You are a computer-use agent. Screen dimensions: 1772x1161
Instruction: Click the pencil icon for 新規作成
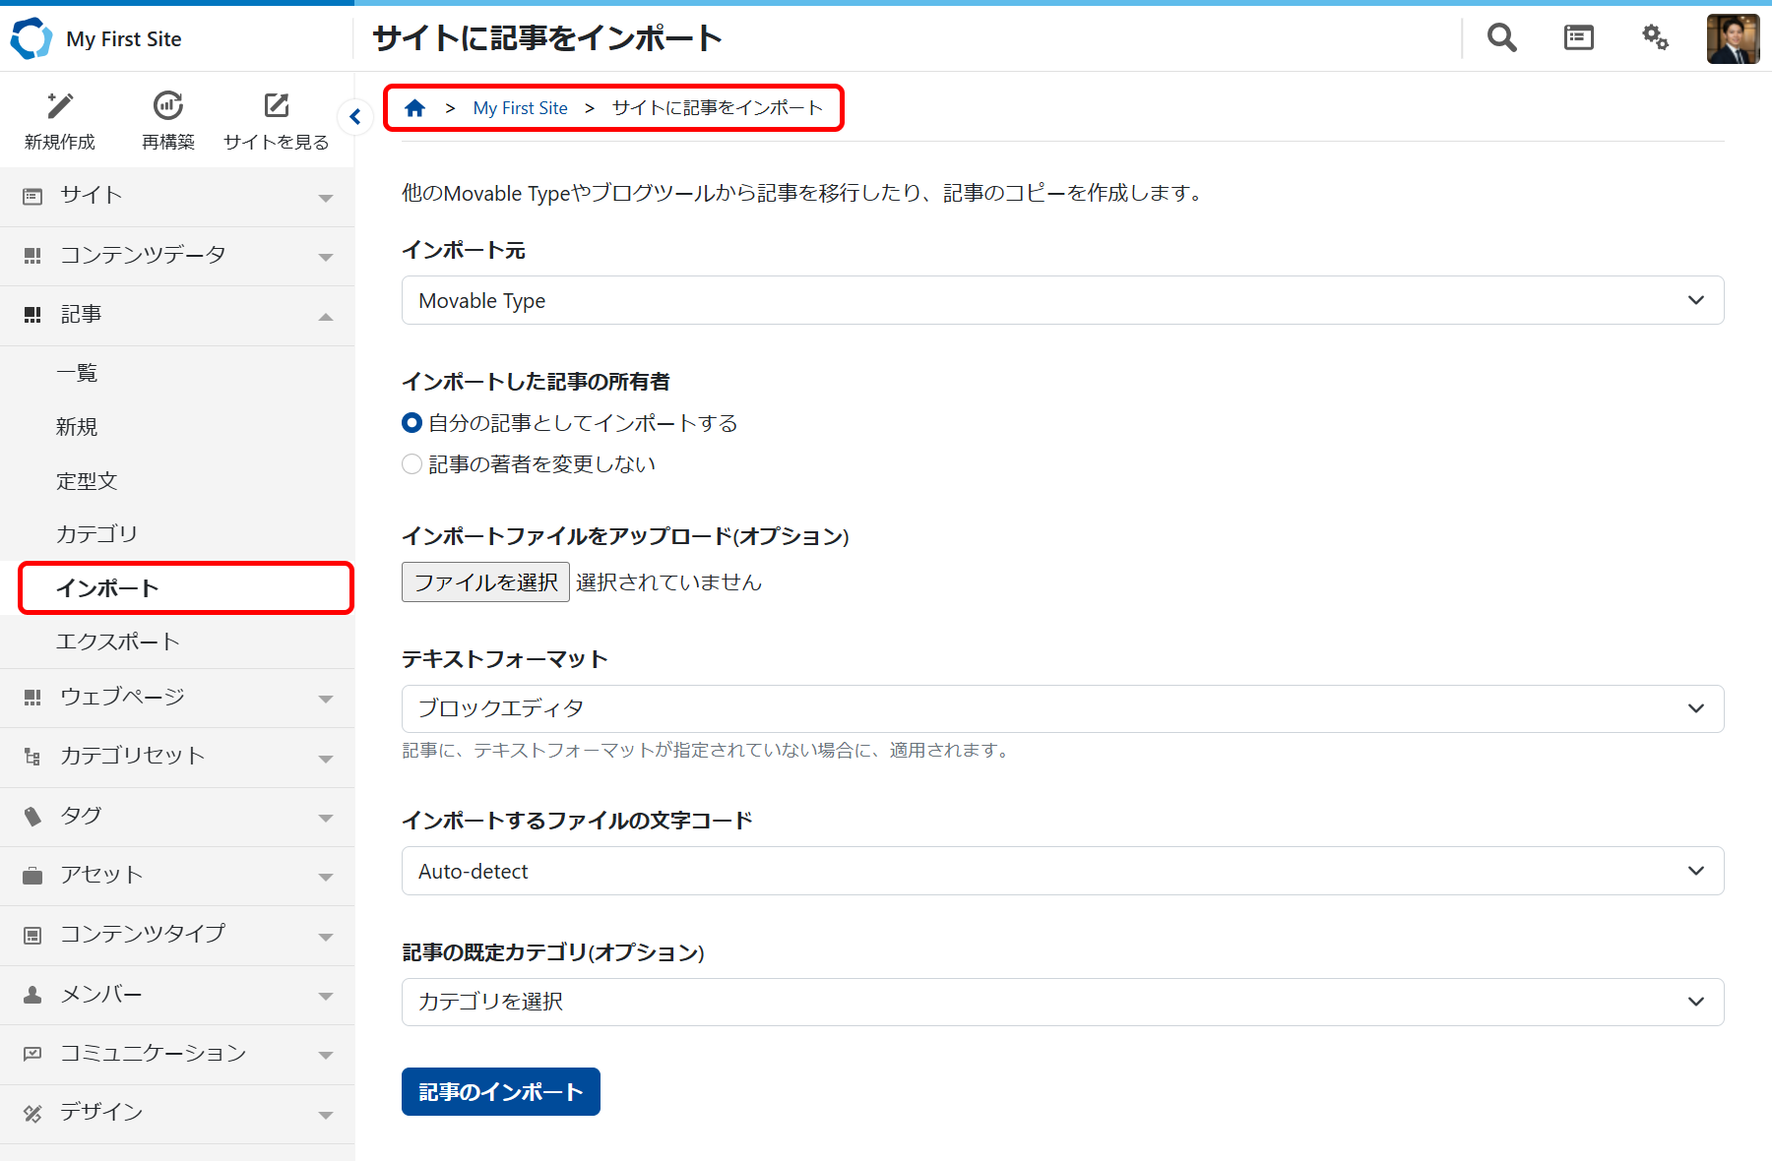[x=60, y=106]
